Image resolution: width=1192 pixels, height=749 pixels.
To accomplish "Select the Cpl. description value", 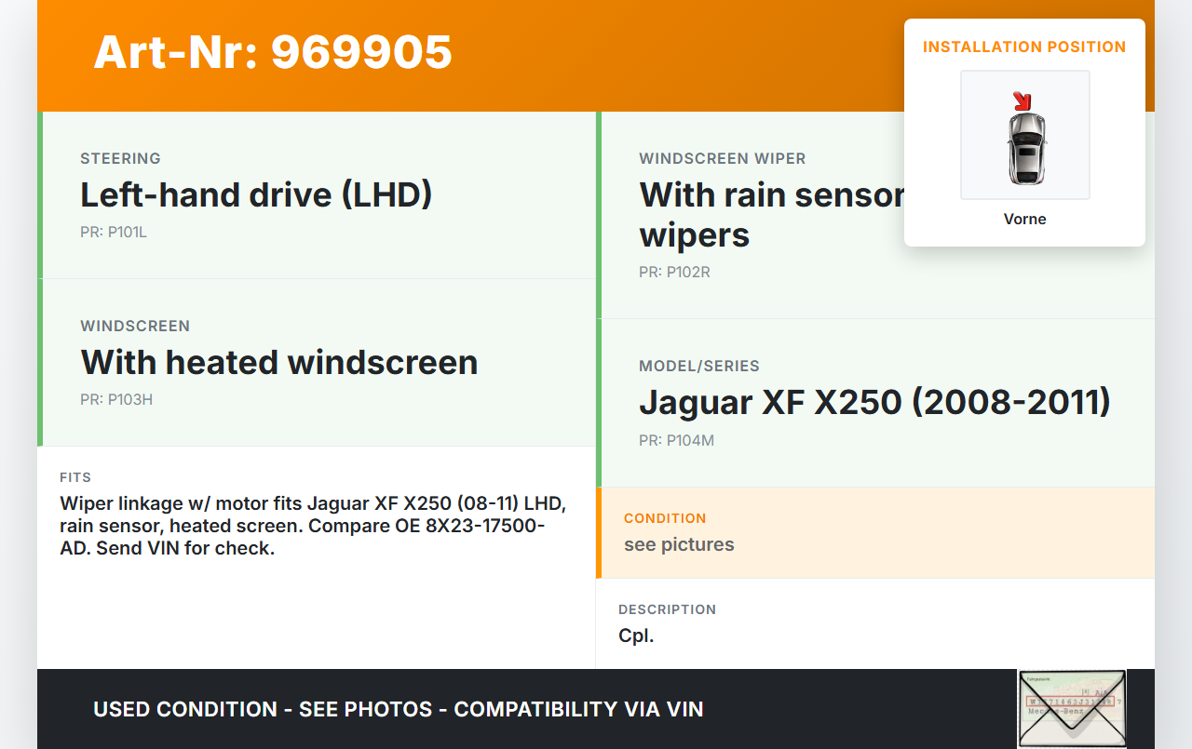I will (x=636, y=635).
